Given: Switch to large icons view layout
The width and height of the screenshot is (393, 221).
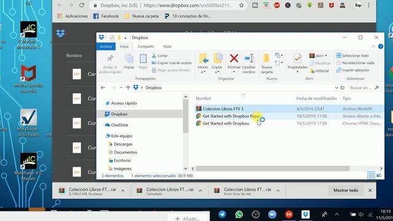Looking at the screenshot, I should tap(379, 176).
